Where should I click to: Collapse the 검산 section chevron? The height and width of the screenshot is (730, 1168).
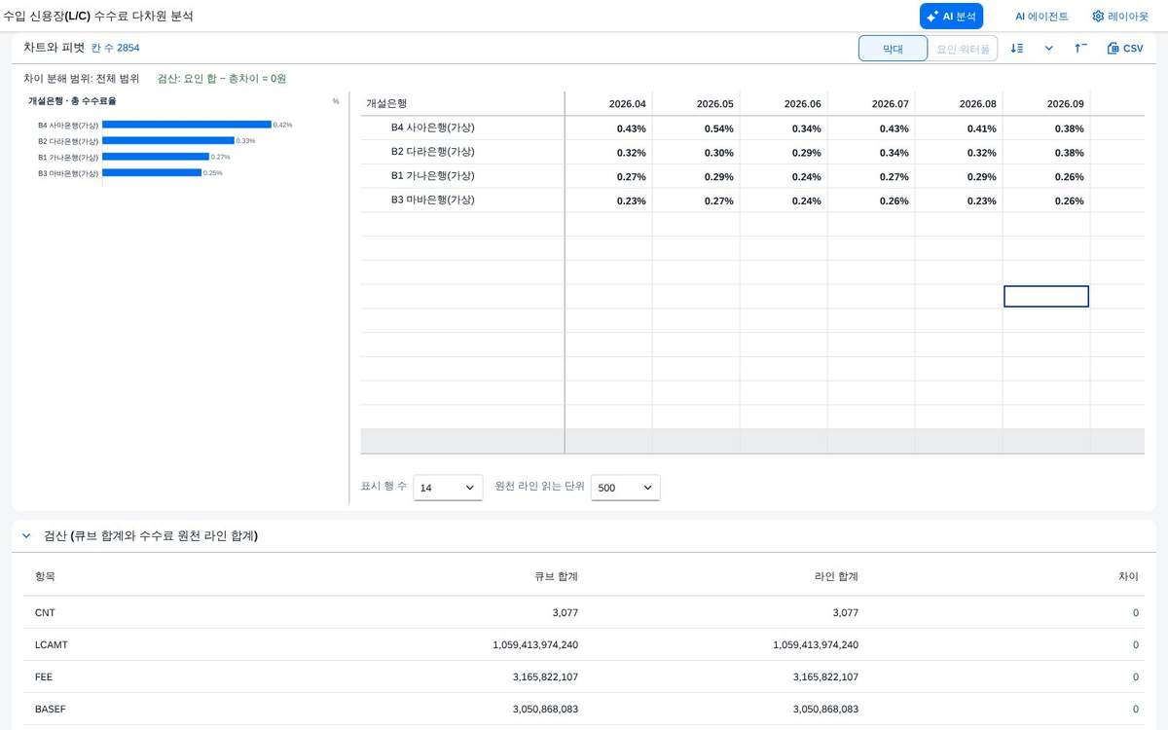(x=26, y=536)
